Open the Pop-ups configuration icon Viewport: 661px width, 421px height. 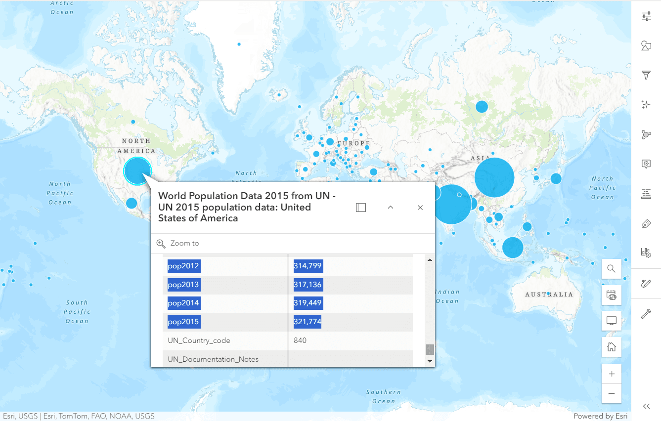pyautogui.click(x=646, y=164)
